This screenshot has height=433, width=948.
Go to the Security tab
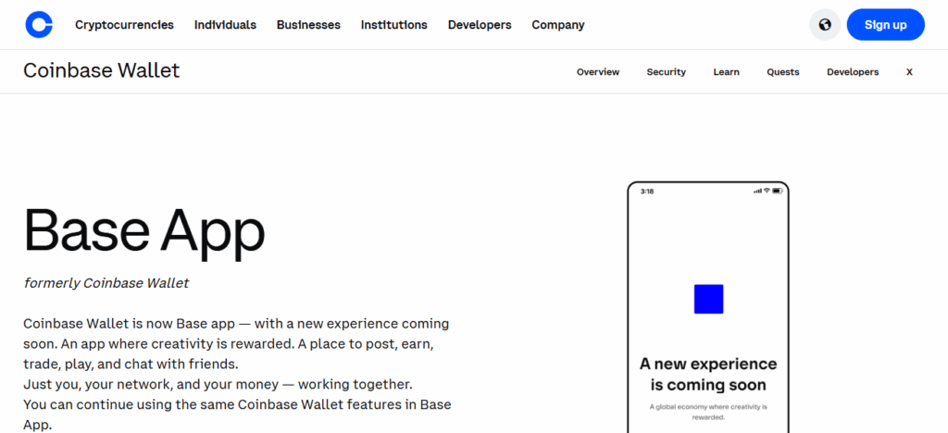coord(667,72)
